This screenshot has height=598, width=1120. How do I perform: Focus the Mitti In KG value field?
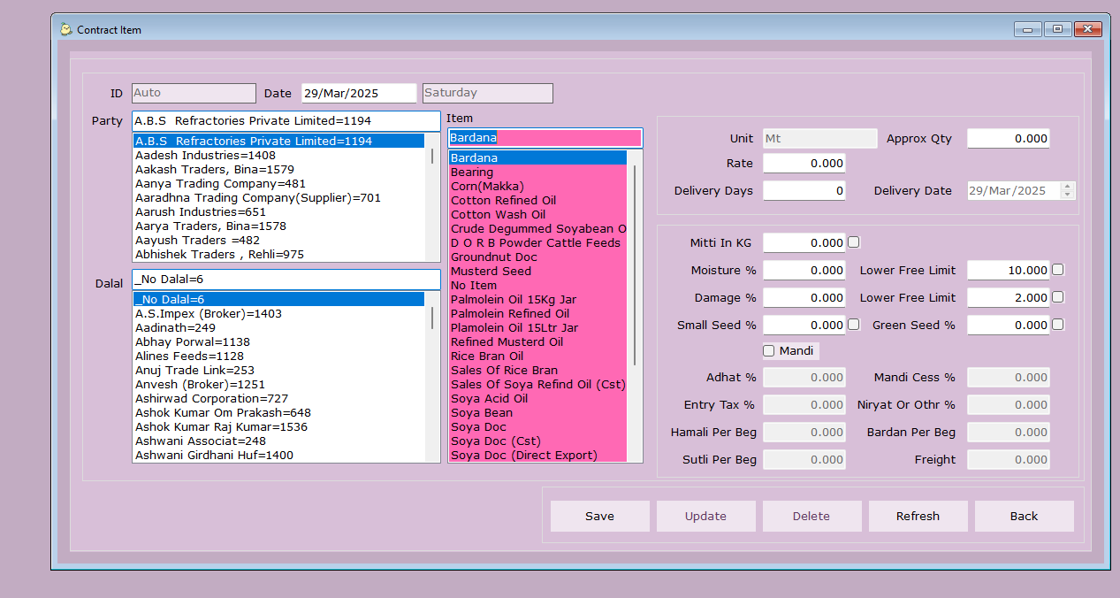click(804, 242)
